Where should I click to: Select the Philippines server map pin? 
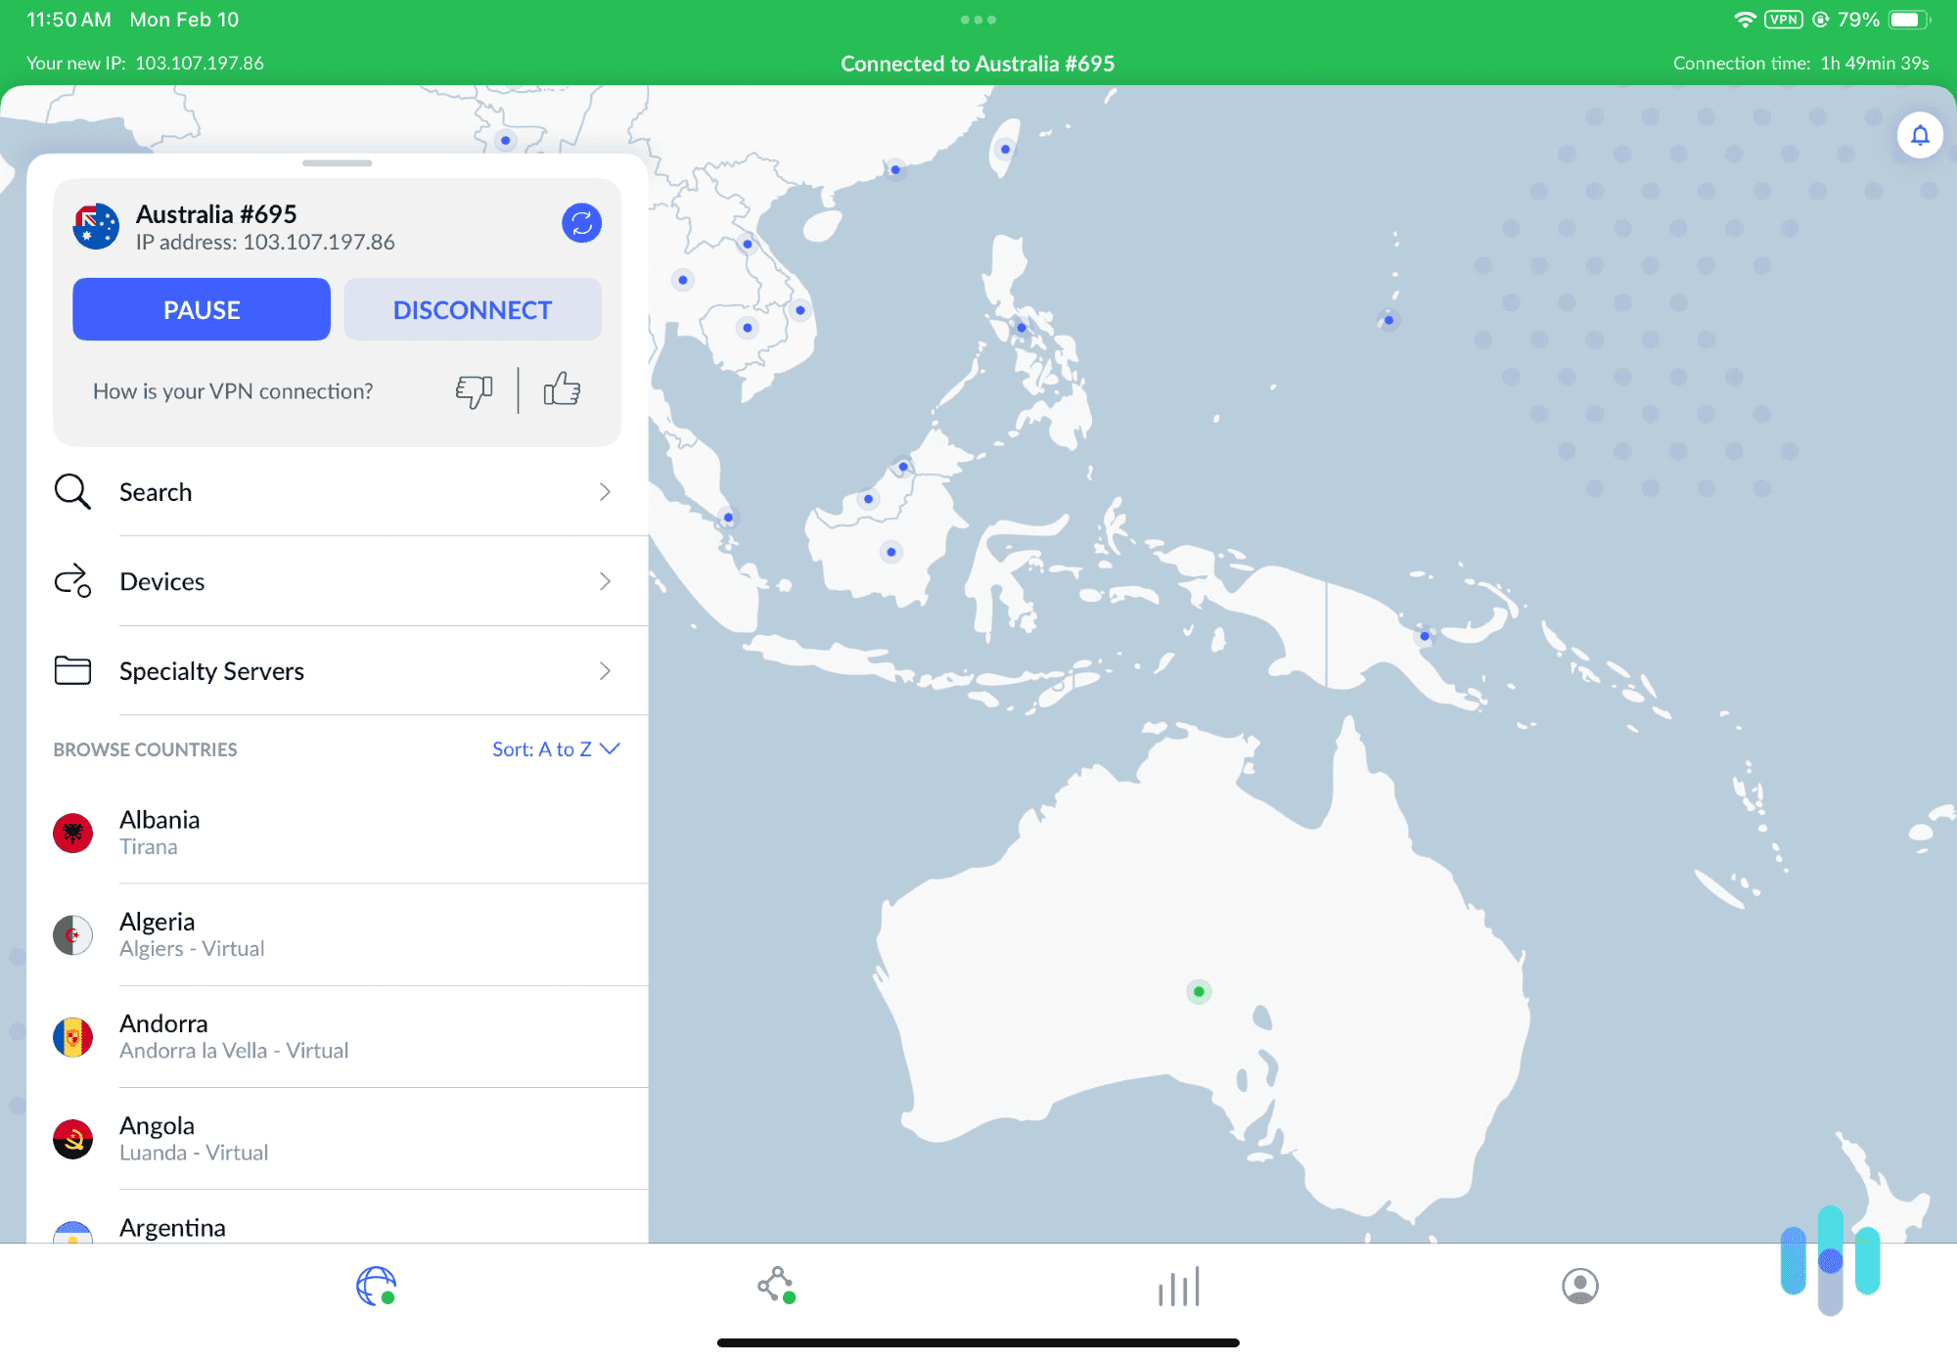pos(1021,328)
